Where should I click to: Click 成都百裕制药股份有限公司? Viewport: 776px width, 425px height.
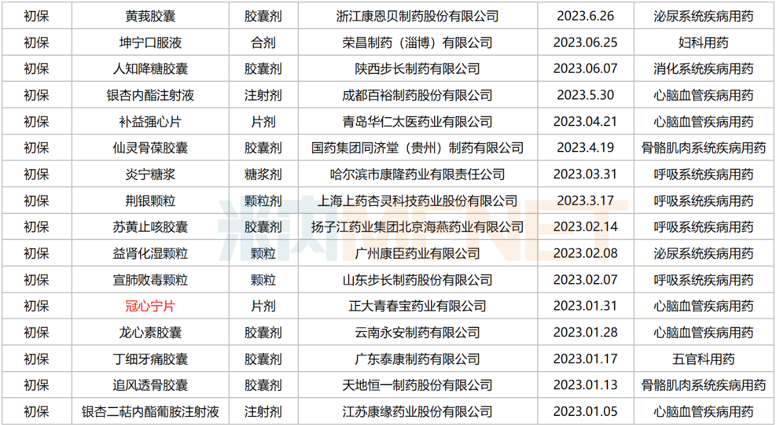[417, 95]
